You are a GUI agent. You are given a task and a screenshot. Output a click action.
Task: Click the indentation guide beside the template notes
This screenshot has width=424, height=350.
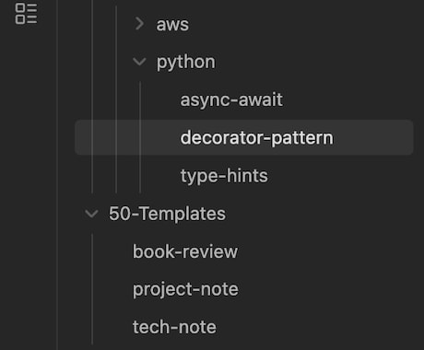pos(92,289)
